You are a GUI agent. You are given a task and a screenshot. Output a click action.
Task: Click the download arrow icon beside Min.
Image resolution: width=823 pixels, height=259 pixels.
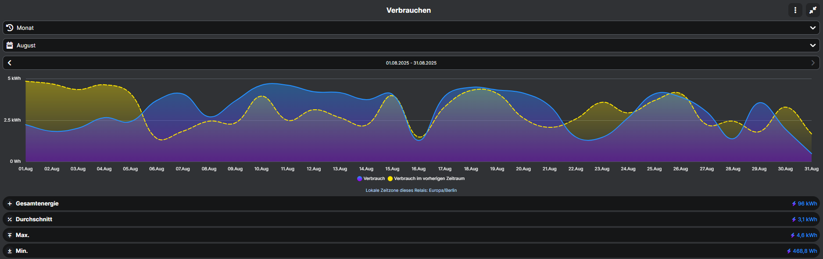tap(10, 251)
